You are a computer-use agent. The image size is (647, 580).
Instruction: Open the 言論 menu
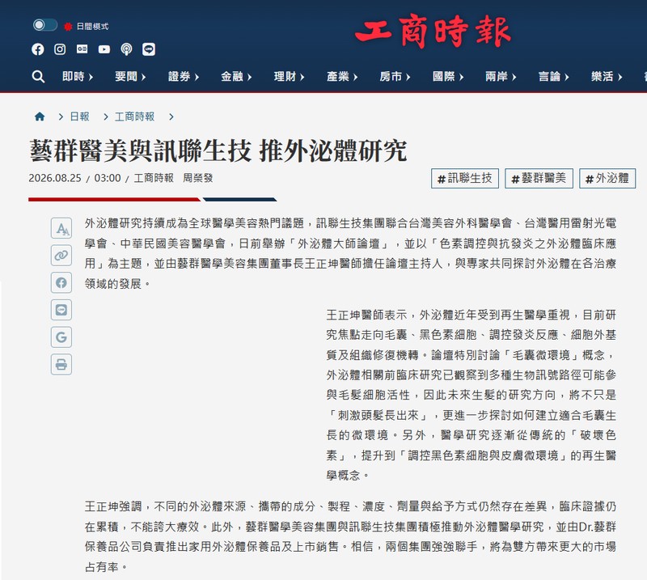coord(554,76)
